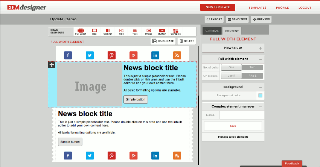Image resolution: width=320 pixels, height=167 pixels.
Task: Open the Templates menu item
Action: point(258,8)
